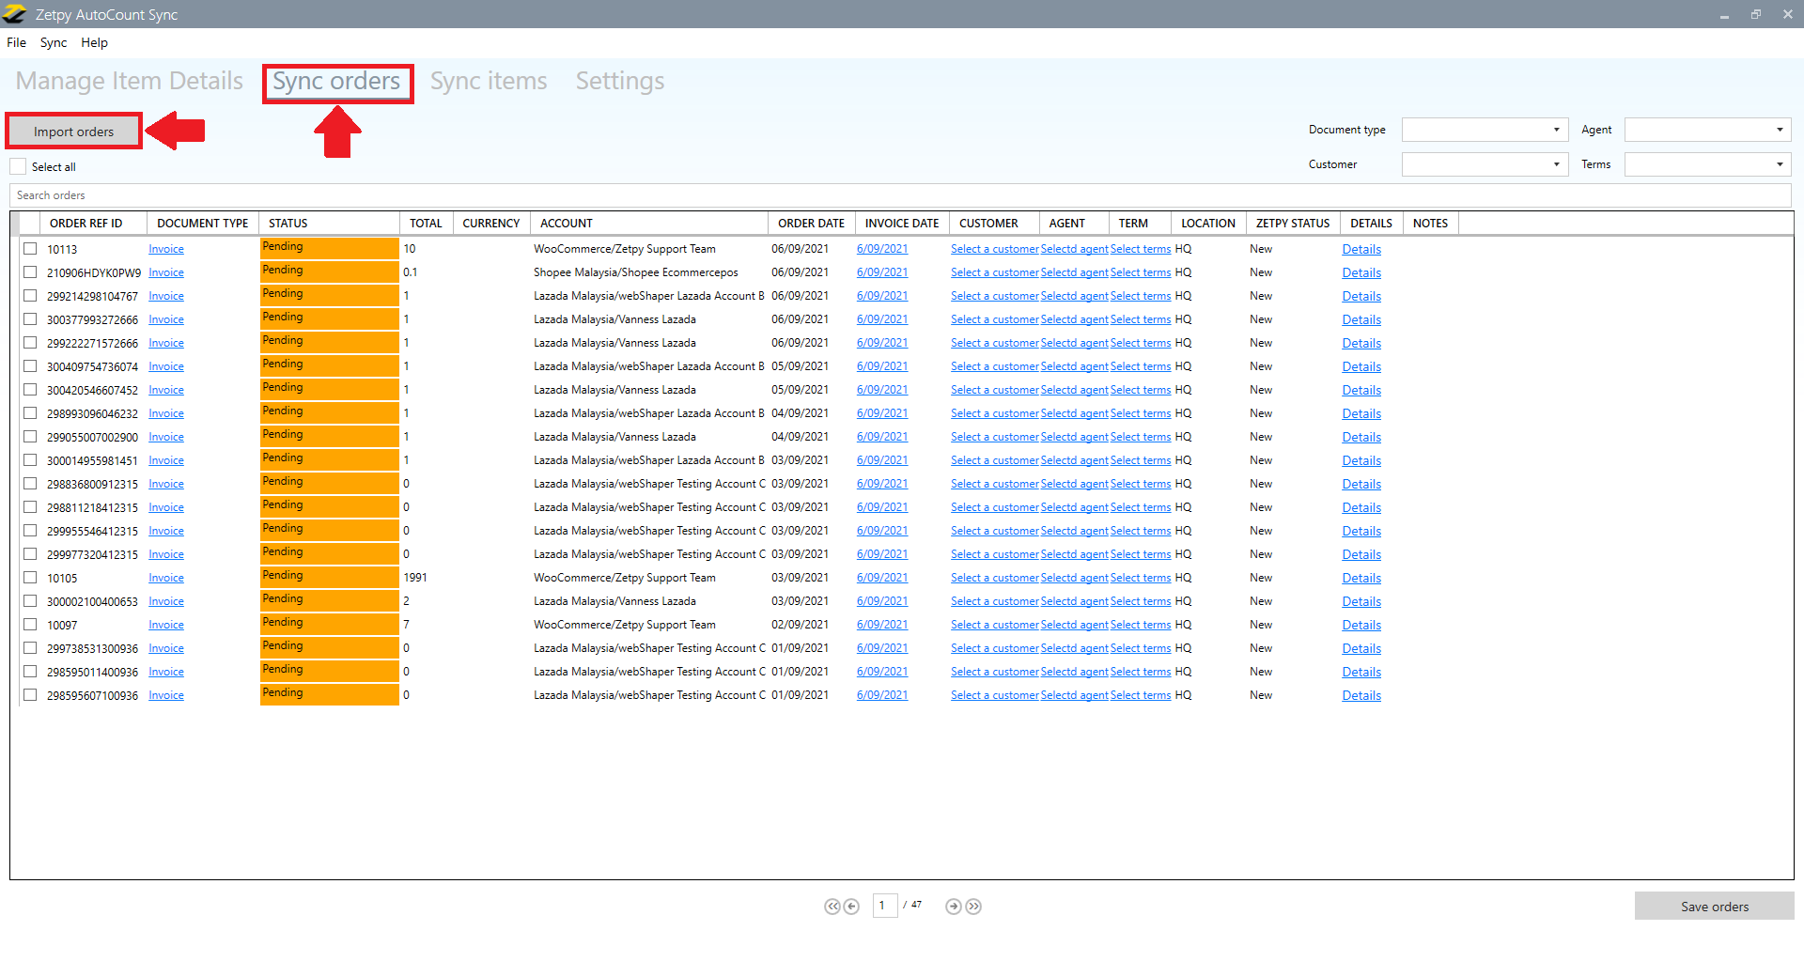The image size is (1804, 977).
Task: Select order 210906HDYK0PW9 checkbox
Action: click(30, 272)
